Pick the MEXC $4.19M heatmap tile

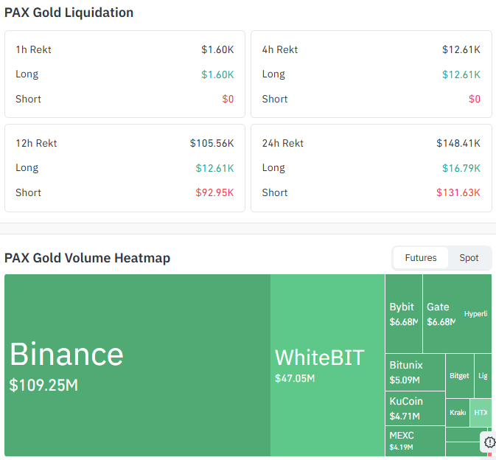[415, 441]
